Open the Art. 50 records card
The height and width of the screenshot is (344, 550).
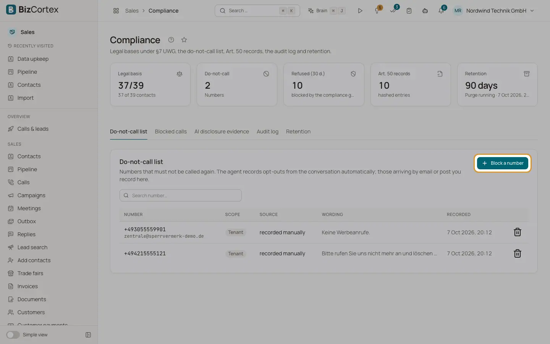coord(411,84)
